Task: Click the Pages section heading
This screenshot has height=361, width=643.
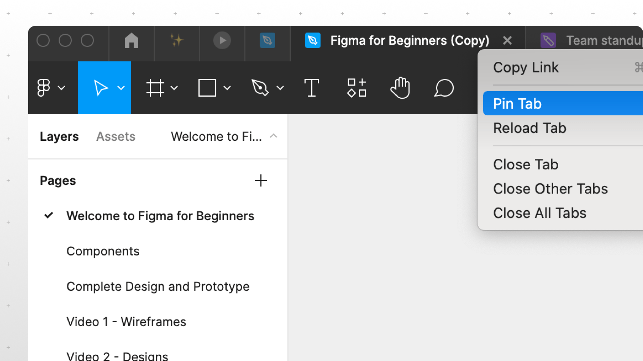Action: (x=58, y=180)
